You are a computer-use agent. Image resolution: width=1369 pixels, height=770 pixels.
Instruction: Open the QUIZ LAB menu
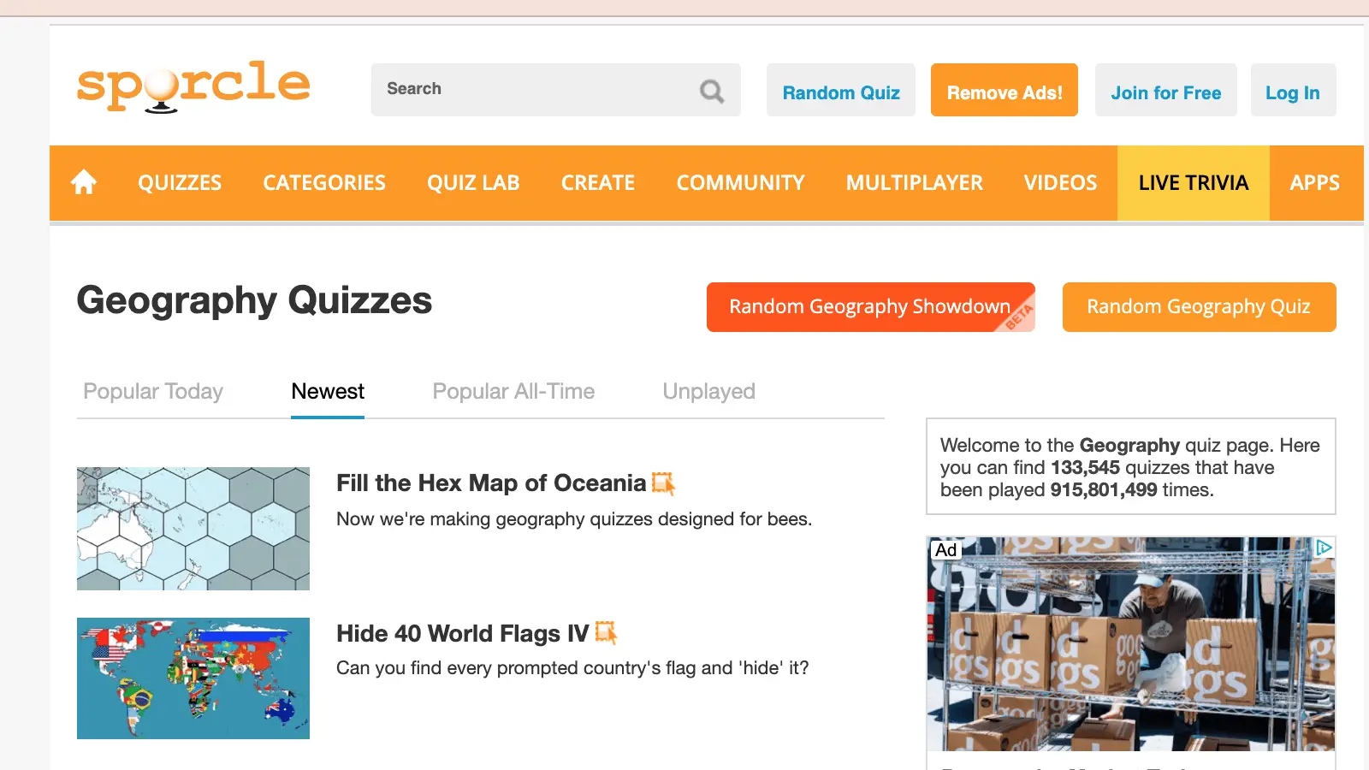[x=473, y=183]
